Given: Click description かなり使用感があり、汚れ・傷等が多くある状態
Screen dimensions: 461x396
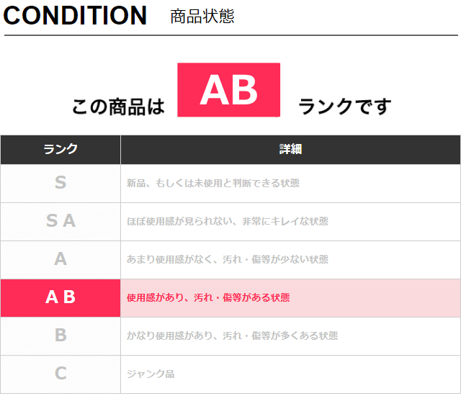Looking at the screenshot, I should pyautogui.click(x=232, y=336).
